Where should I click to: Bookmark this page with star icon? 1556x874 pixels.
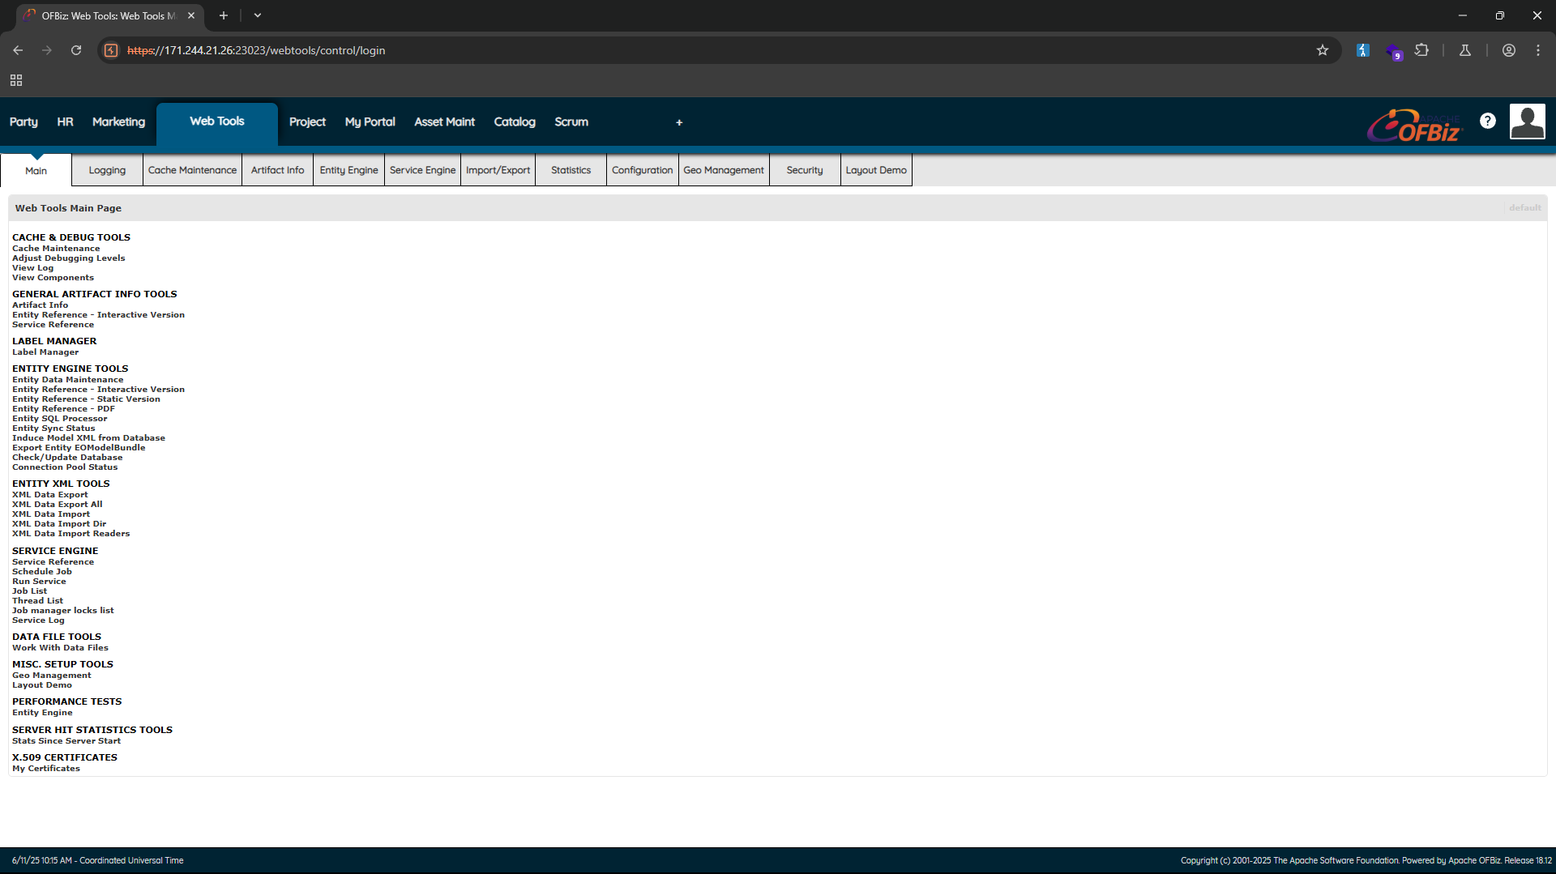pyautogui.click(x=1323, y=50)
